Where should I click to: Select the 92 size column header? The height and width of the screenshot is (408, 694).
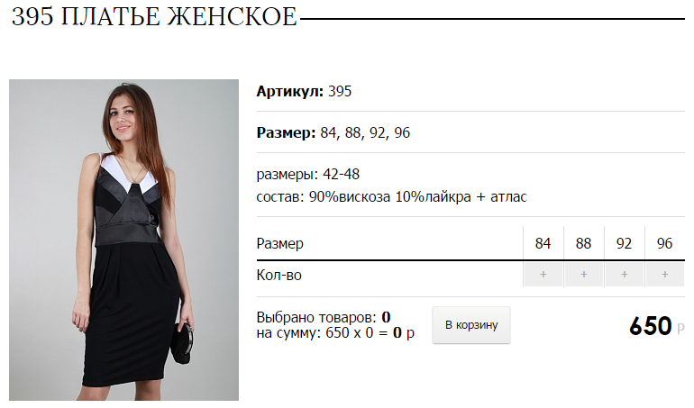tap(624, 243)
